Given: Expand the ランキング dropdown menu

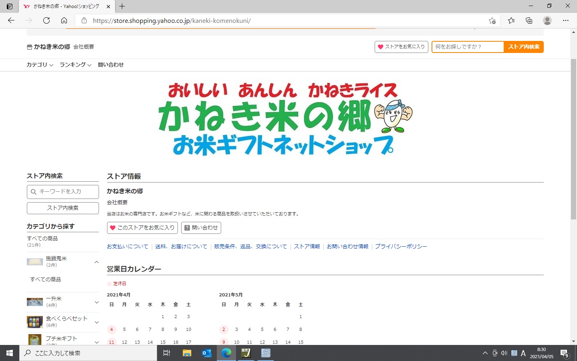Looking at the screenshot, I should [x=75, y=65].
